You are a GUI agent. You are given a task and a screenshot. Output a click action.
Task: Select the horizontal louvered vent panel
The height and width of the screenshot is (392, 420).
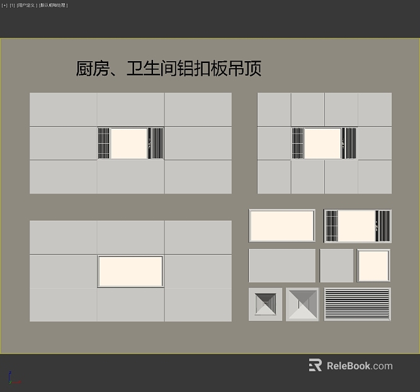(357, 304)
